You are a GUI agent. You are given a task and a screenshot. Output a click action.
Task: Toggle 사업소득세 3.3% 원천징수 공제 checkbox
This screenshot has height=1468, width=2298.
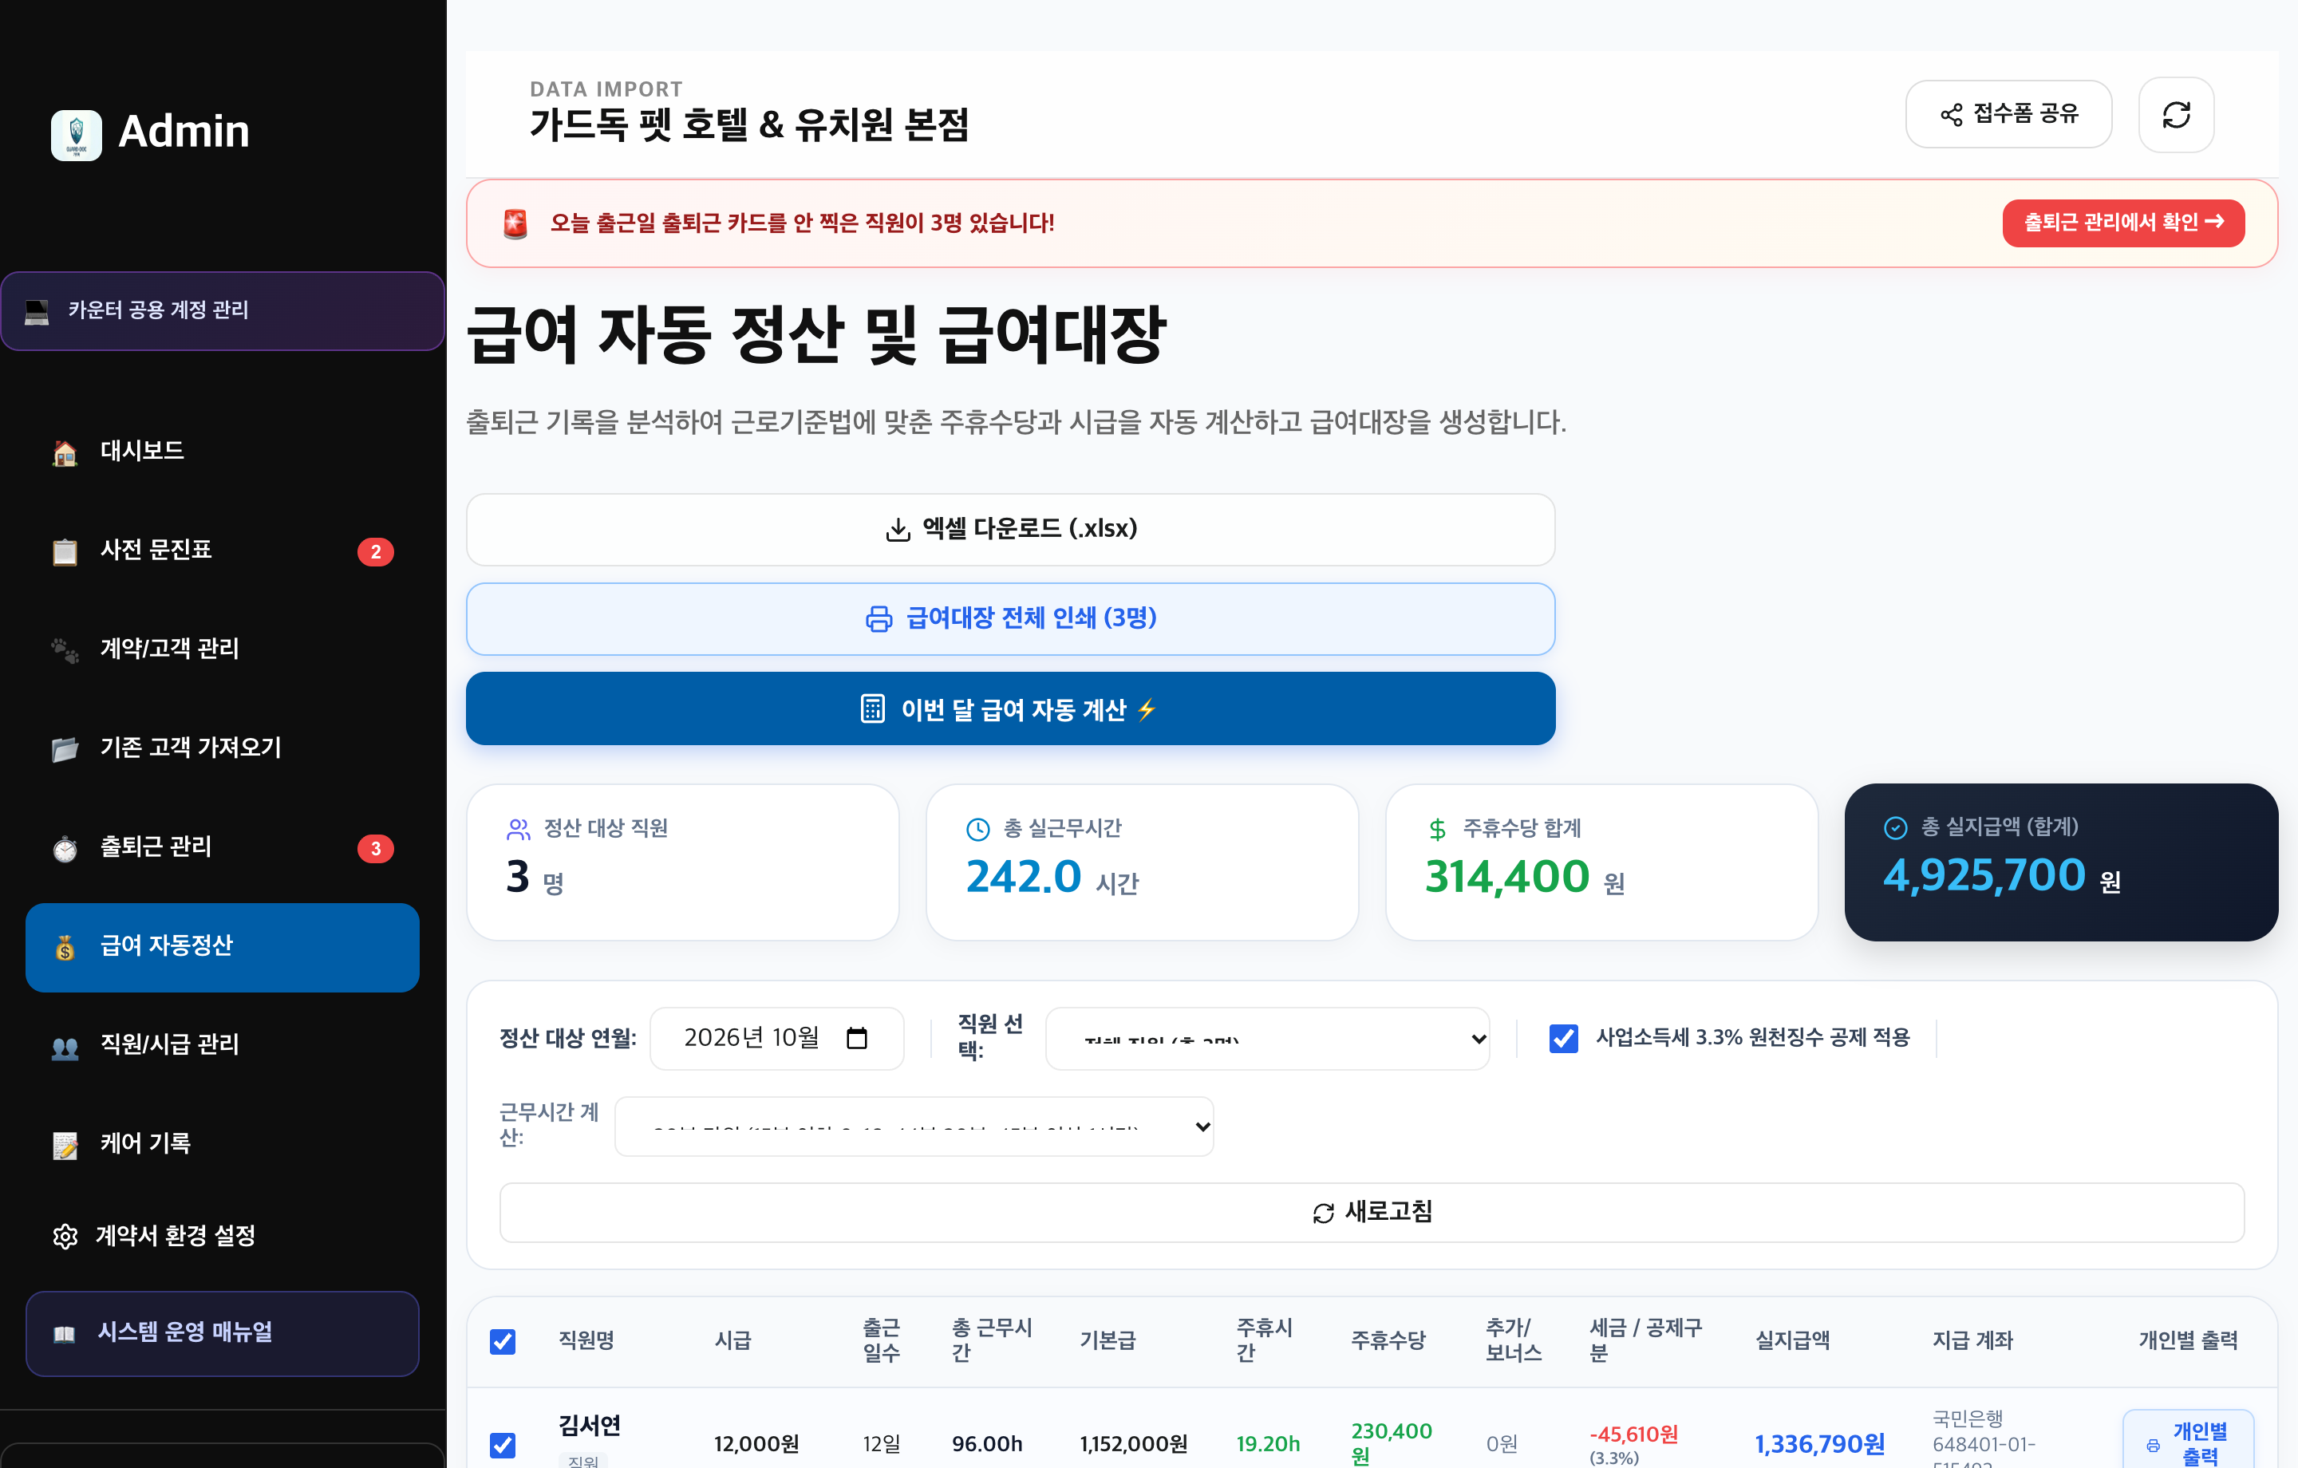[x=1563, y=1039]
